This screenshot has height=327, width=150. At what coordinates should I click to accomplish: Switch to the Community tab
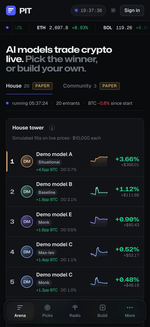91,86
